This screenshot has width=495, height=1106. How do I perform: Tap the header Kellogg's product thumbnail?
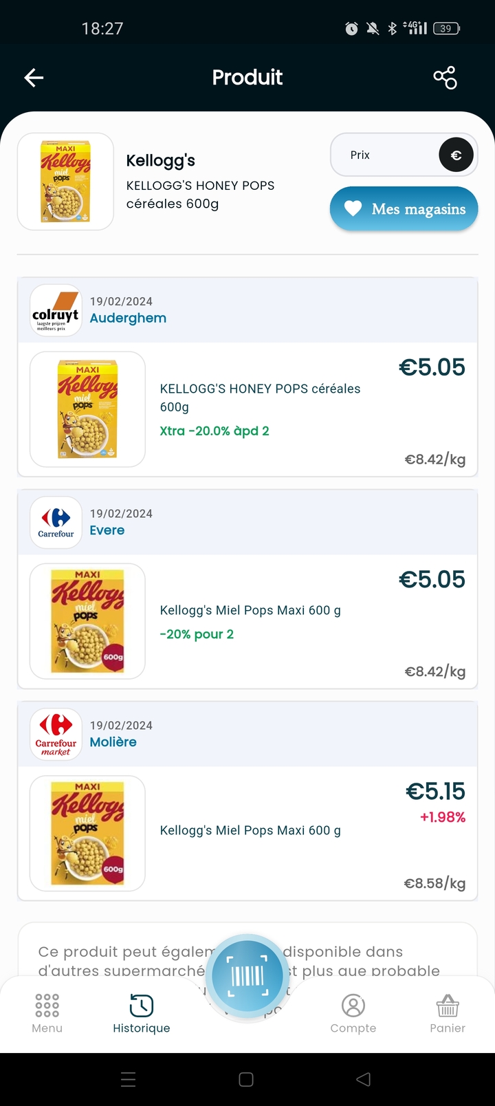(x=65, y=182)
